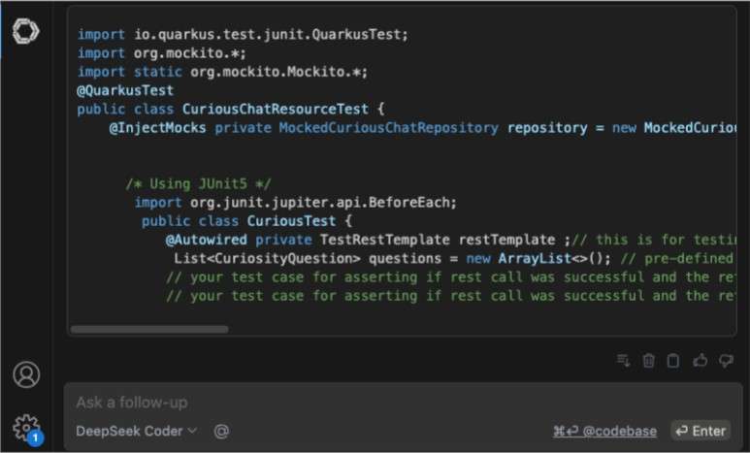Image resolution: width=750 pixels, height=453 pixels.
Task: Click the Enter submit button
Action: point(701,431)
